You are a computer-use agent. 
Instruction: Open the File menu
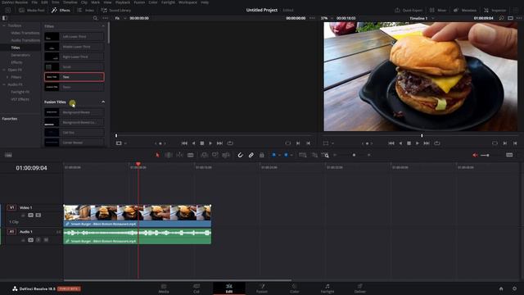pos(34,2)
